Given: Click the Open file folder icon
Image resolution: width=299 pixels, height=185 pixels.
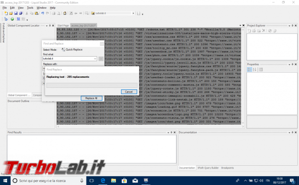Looking at the screenshot, I should 11,13.
